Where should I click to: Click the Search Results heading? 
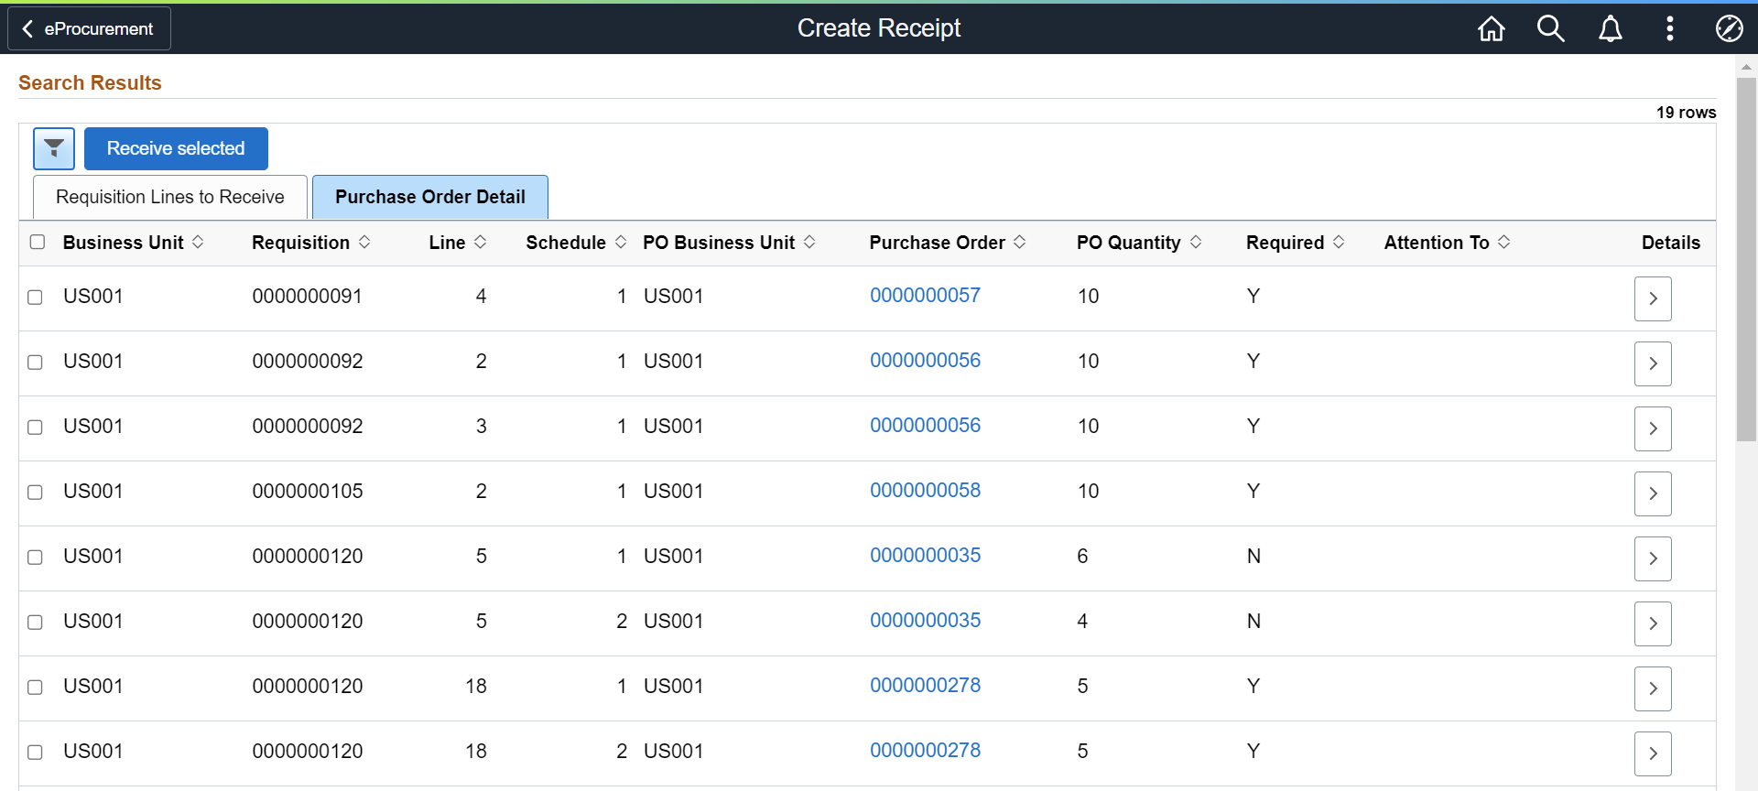[x=90, y=82]
